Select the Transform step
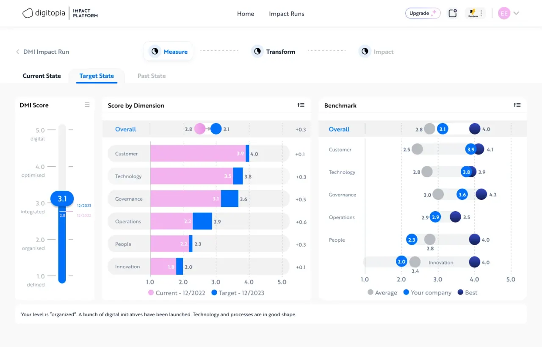This screenshot has height=347, width=542. point(273,52)
